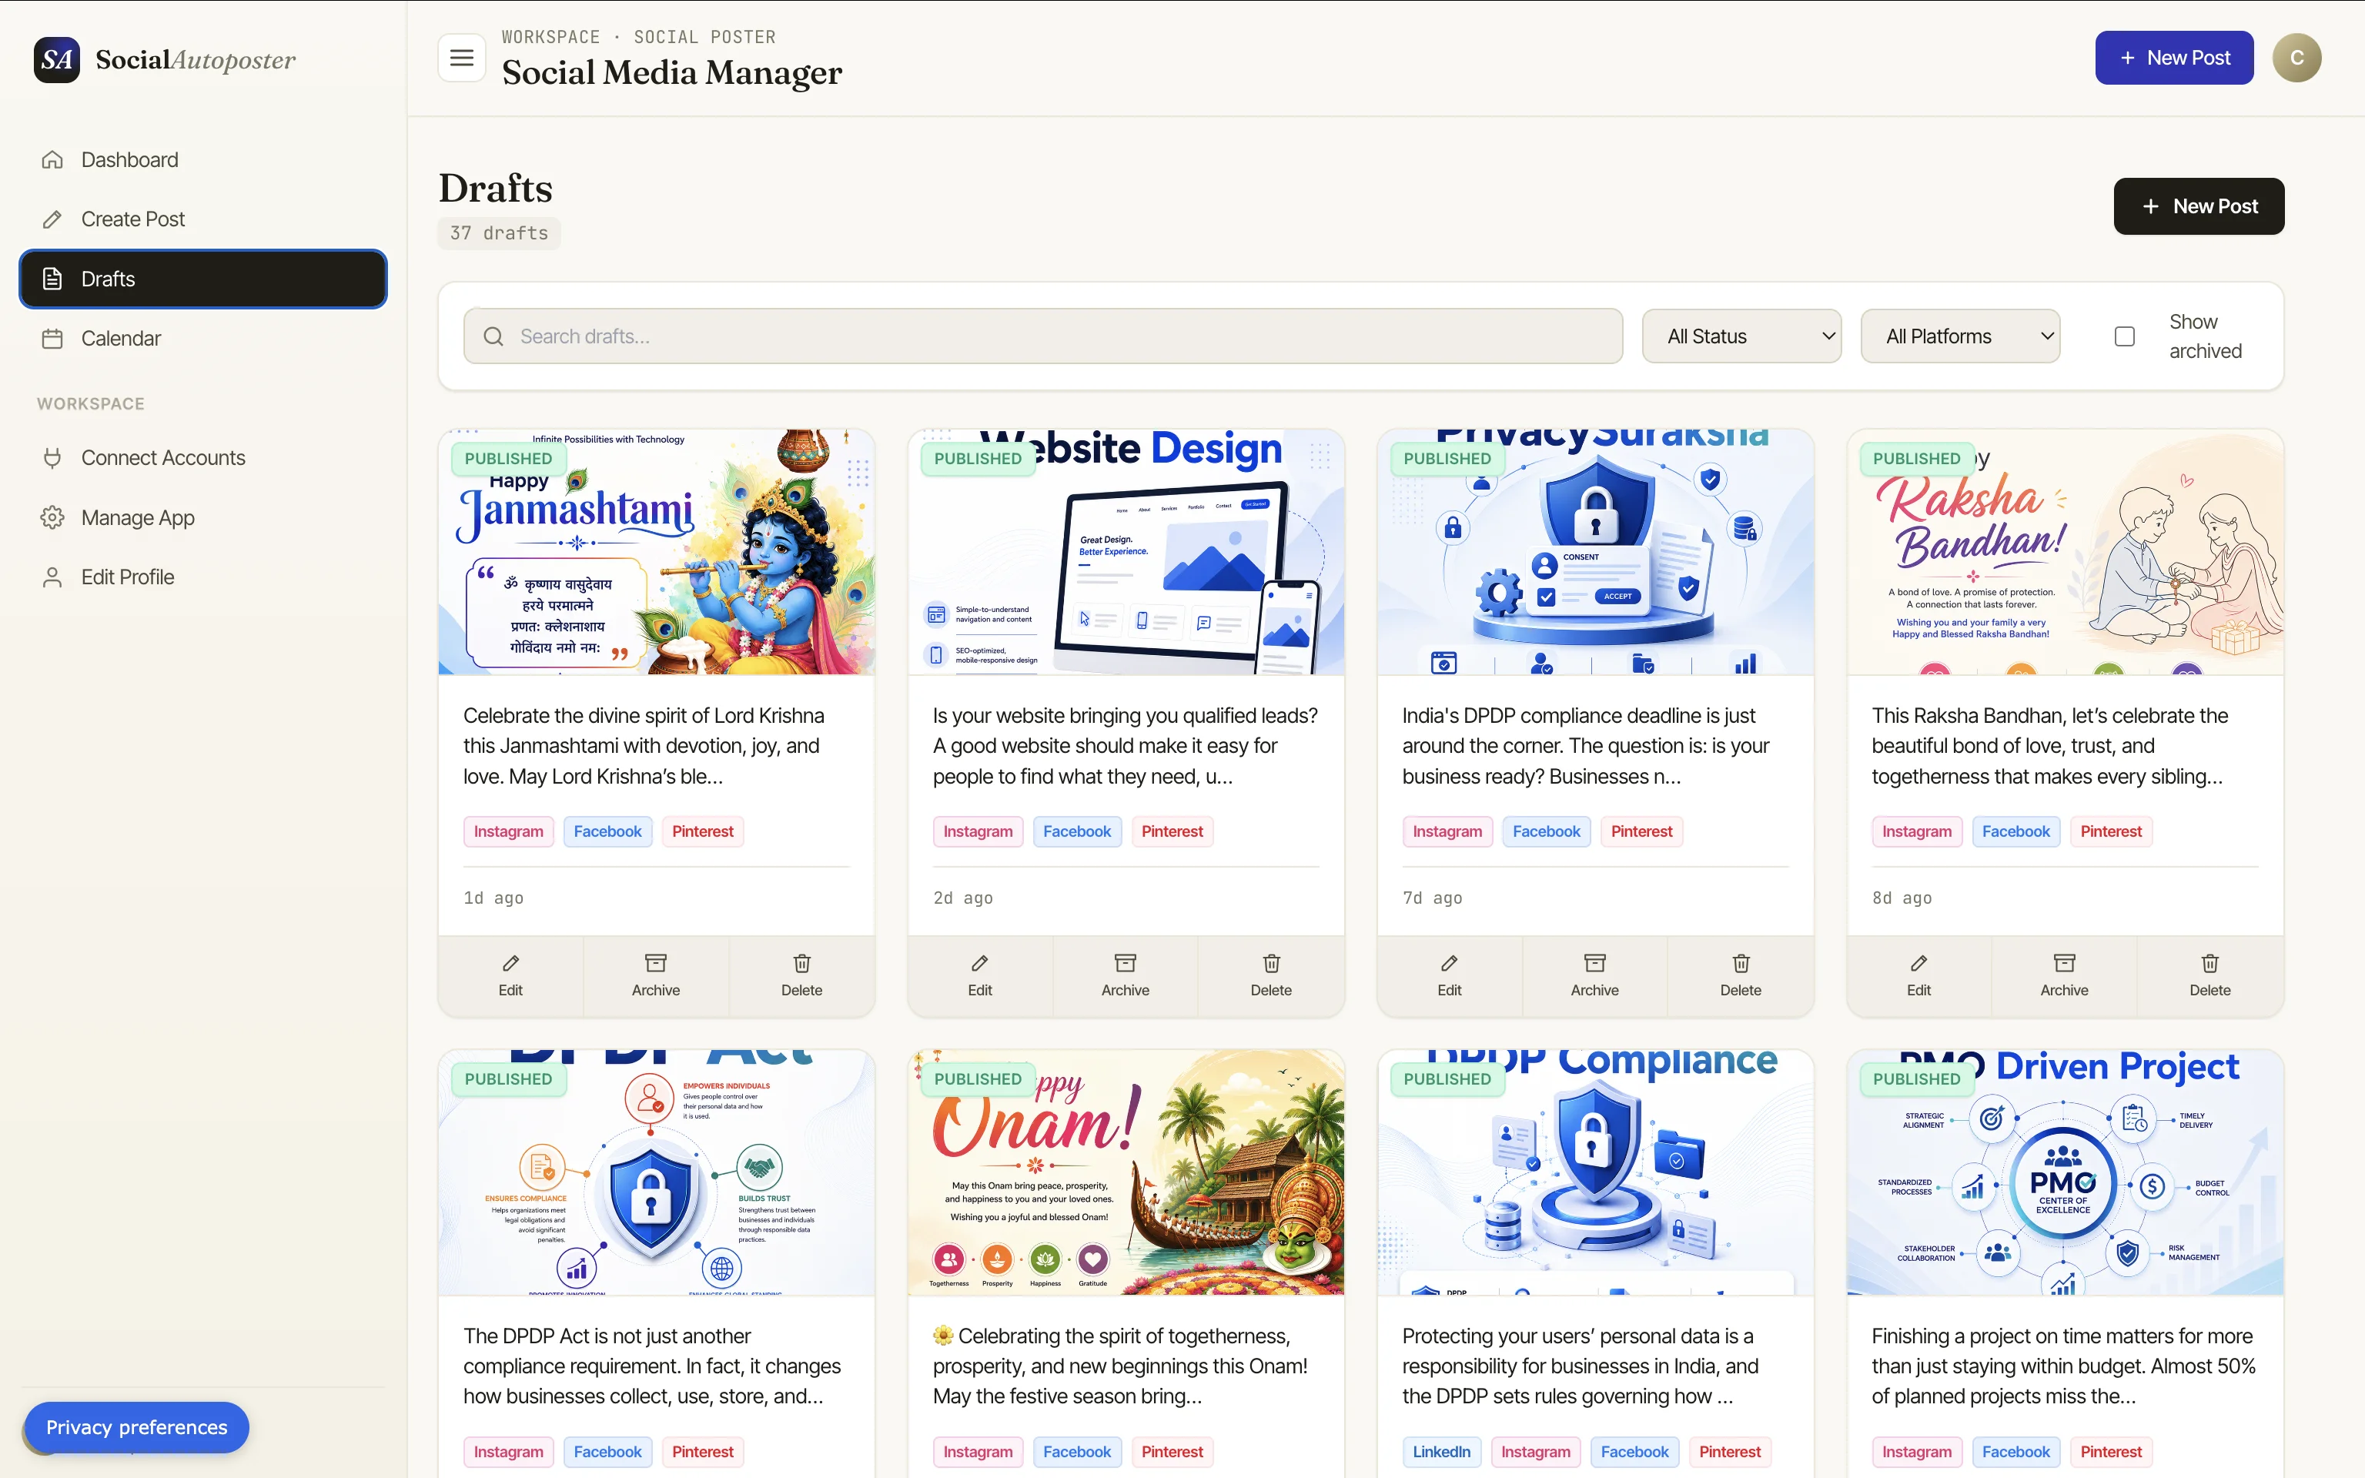
Task: Click the Website Design card's Facebook tag
Action: pos(1077,832)
